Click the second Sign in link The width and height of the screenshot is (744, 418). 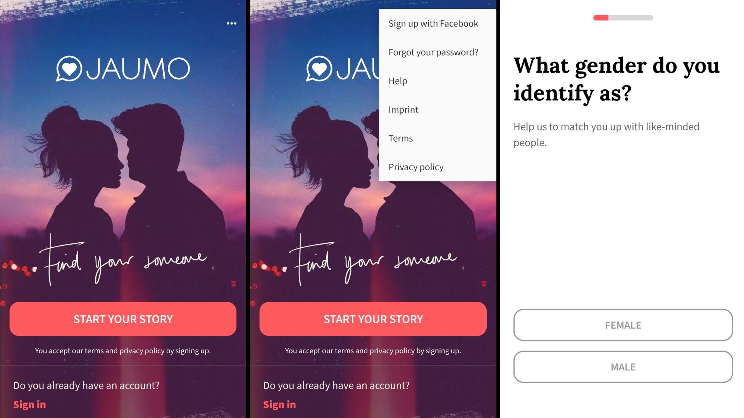[279, 404]
